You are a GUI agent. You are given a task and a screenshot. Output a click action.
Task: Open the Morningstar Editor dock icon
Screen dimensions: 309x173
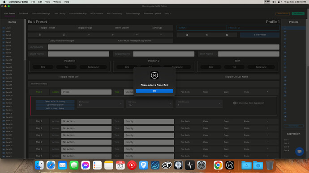[x=230, y=165]
